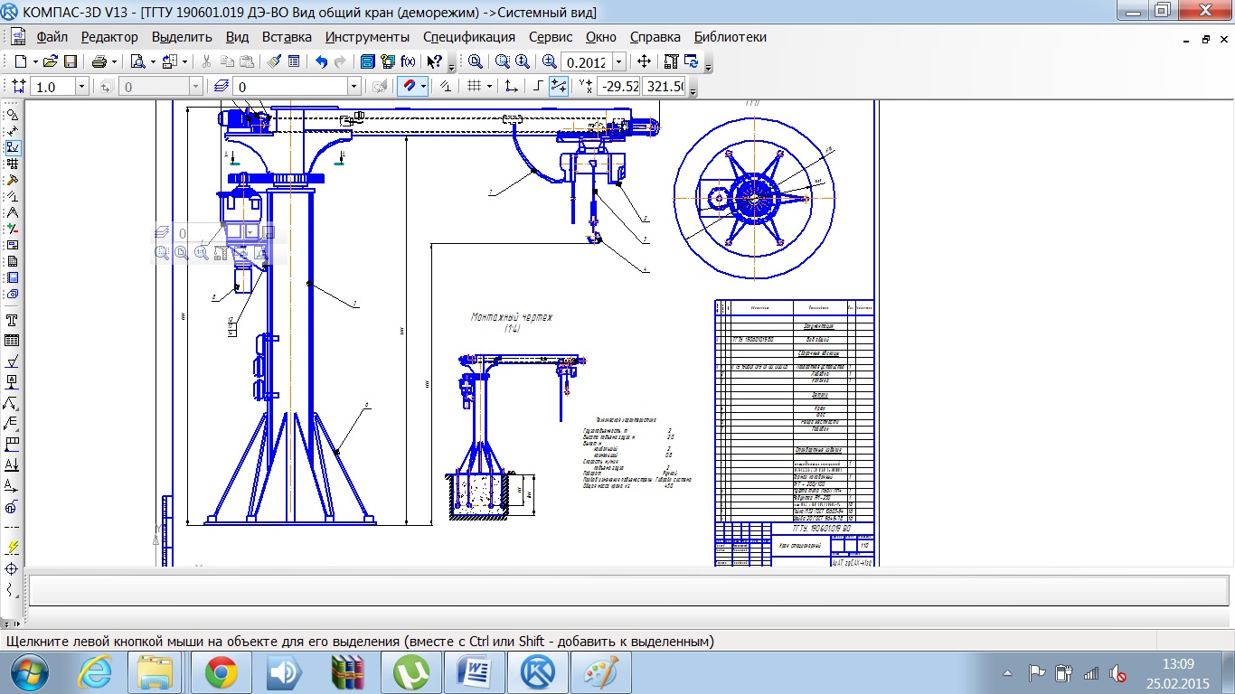Screen dimensions: 1235x694
Task: Click the zoom in magnifier next to the scale field
Action: click(x=550, y=61)
